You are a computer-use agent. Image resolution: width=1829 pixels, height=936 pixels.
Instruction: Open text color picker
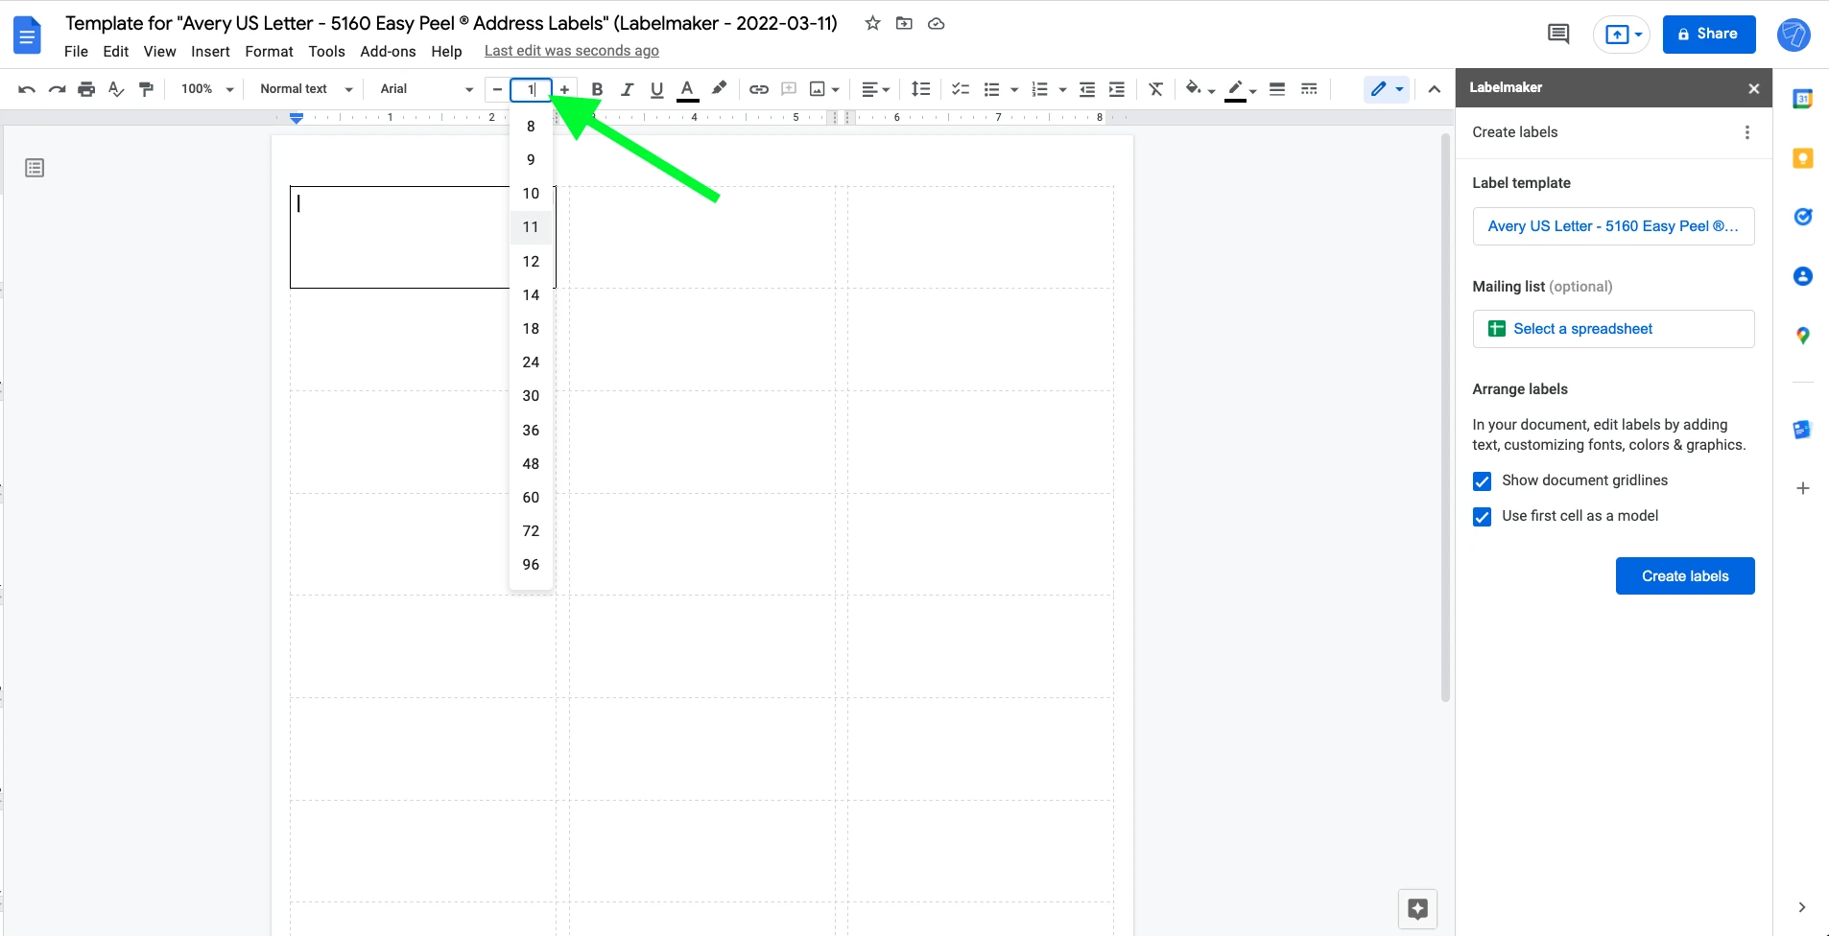(687, 89)
